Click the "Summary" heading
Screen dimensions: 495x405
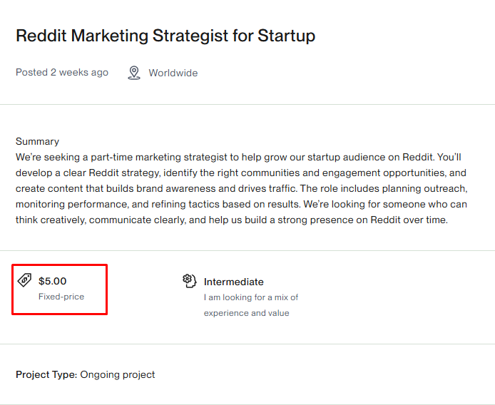[37, 141]
